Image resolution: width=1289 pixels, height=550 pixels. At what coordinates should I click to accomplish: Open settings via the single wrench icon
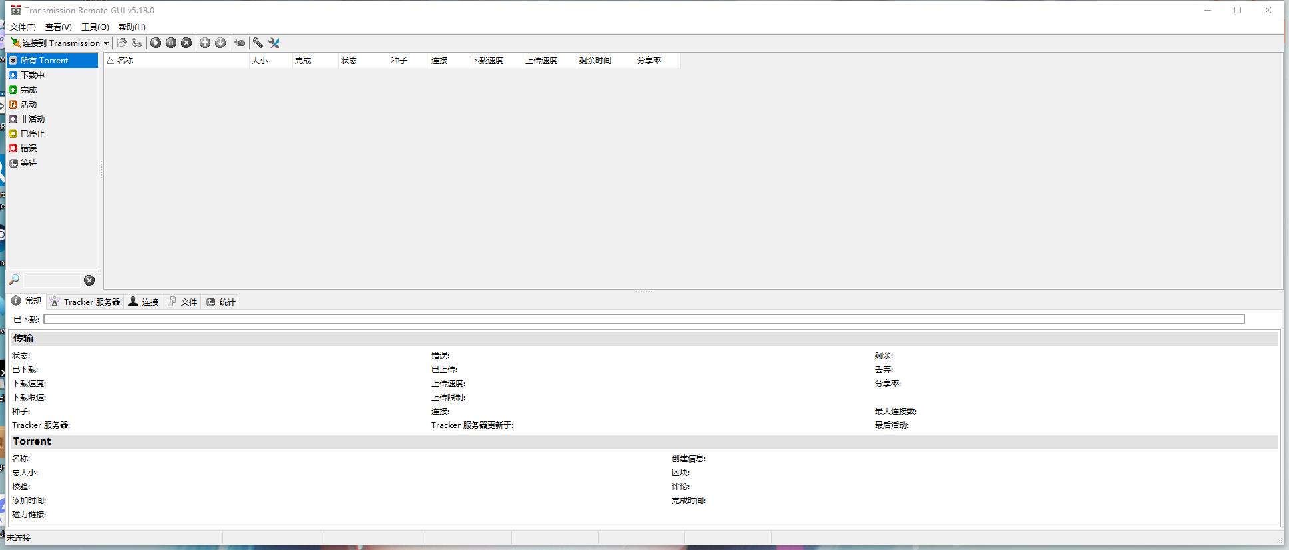point(258,43)
